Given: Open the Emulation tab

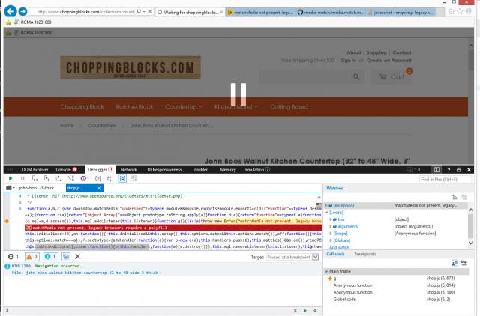Looking at the screenshot, I should [257, 170].
